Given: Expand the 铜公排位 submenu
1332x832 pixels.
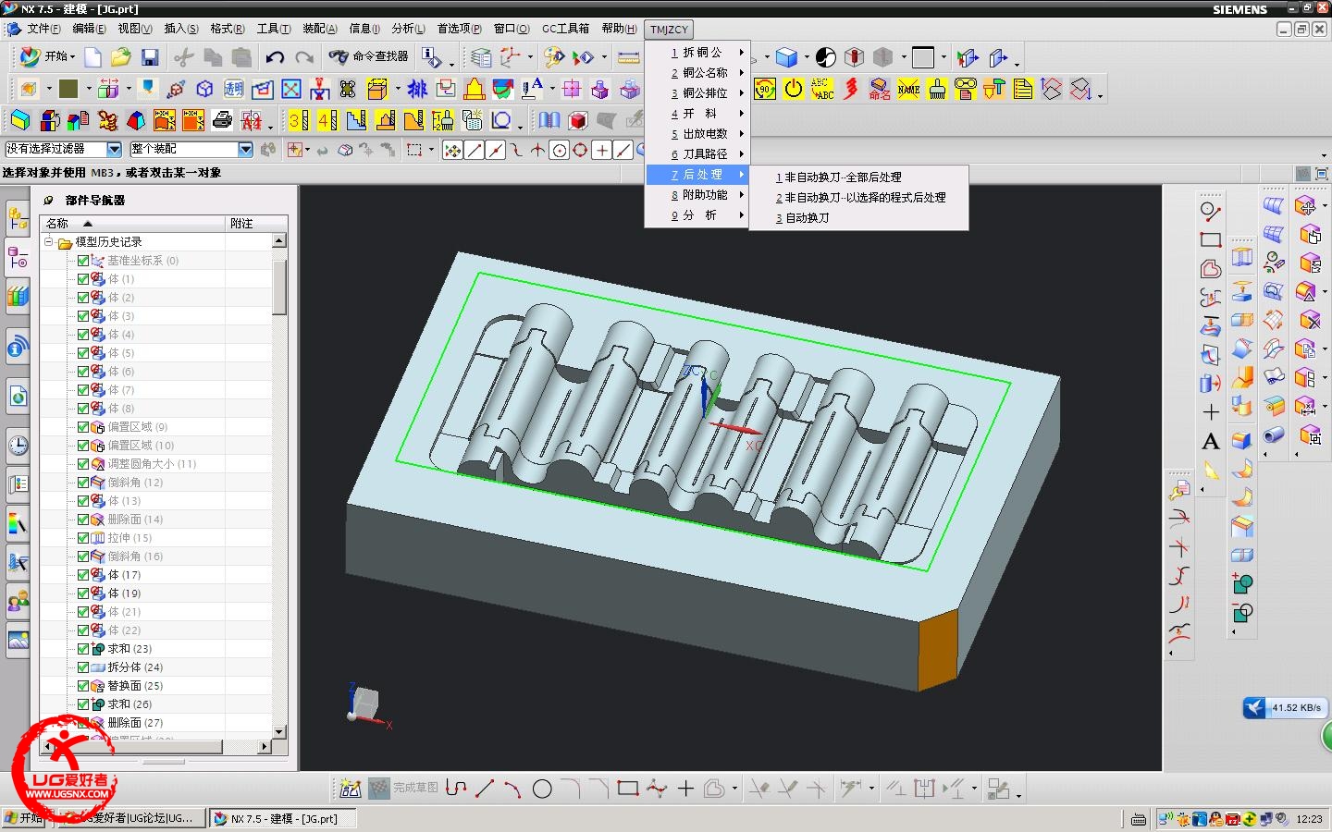Looking at the screenshot, I should [697, 93].
